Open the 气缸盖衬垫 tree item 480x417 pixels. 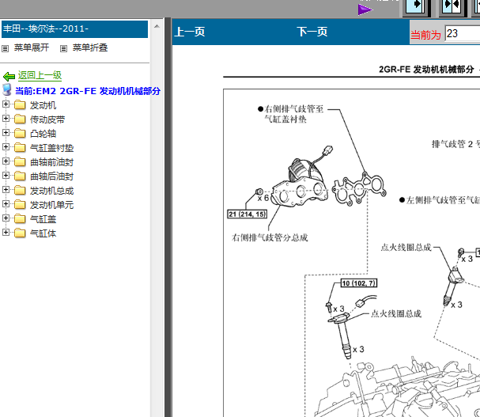click(51, 148)
